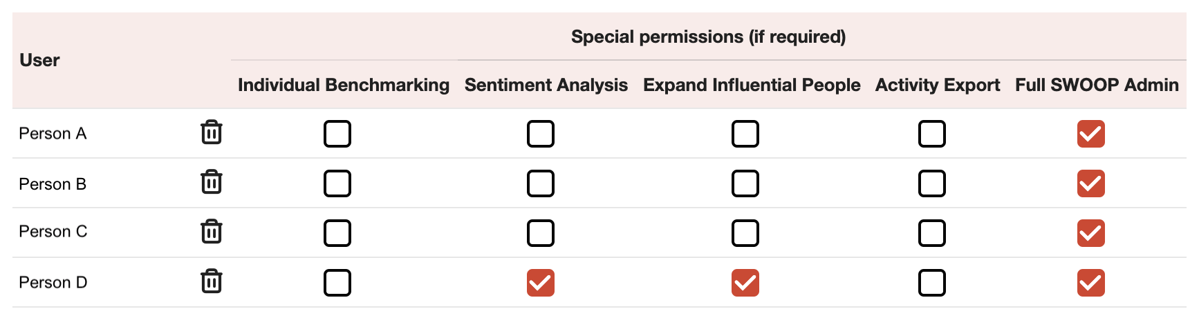Image resolution: width=1199 pixels, height=309 pixels.
Task: Uncheck Sentiment Analysis for Person D
Action: (541, 283)
